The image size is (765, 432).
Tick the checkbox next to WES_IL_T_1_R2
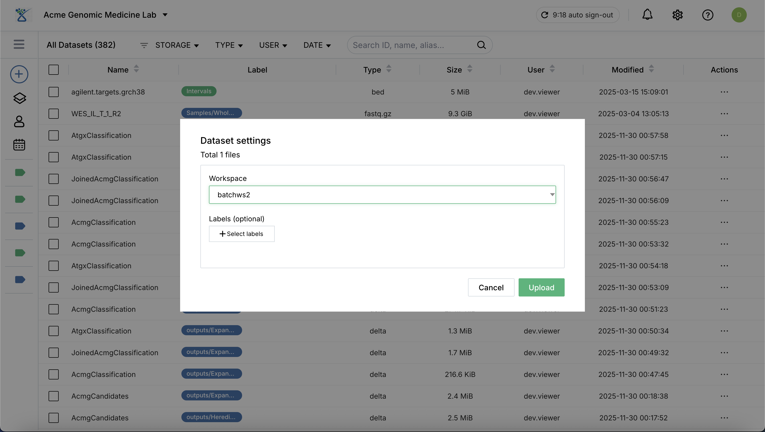coord(53,113)
